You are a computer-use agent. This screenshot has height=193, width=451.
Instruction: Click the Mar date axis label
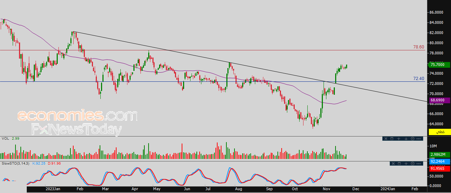tap(105, 189)
